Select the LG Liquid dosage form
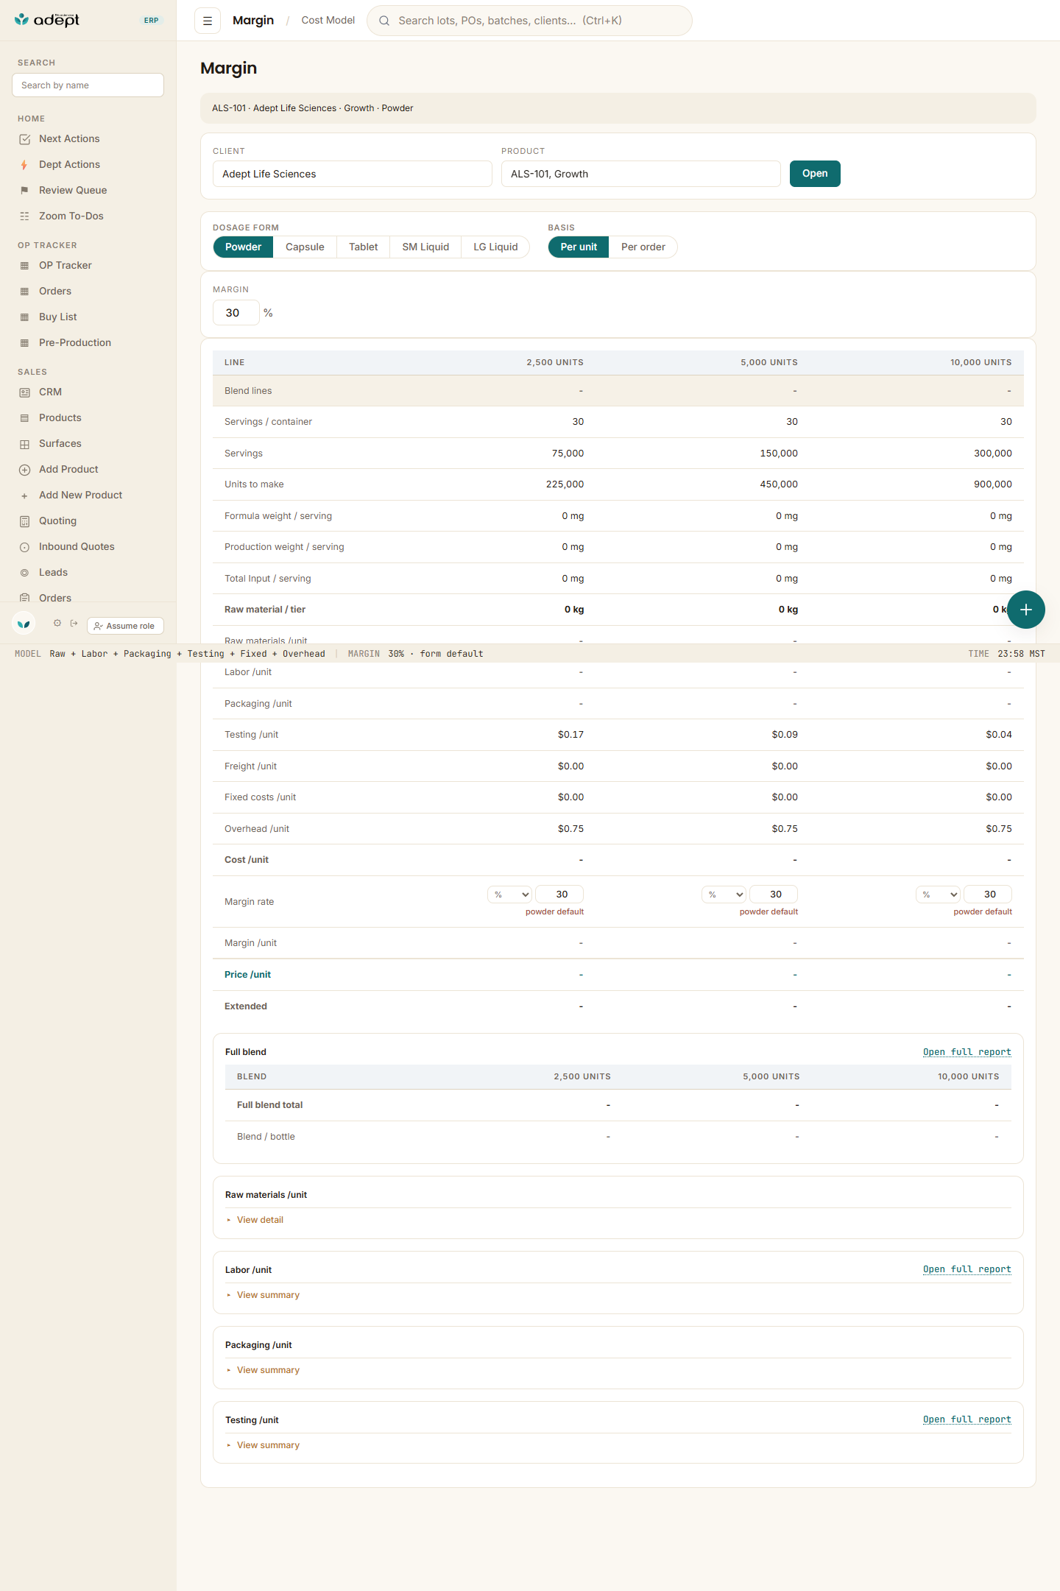This screenshot has width=1060, height=1591. tap(495, 247)
